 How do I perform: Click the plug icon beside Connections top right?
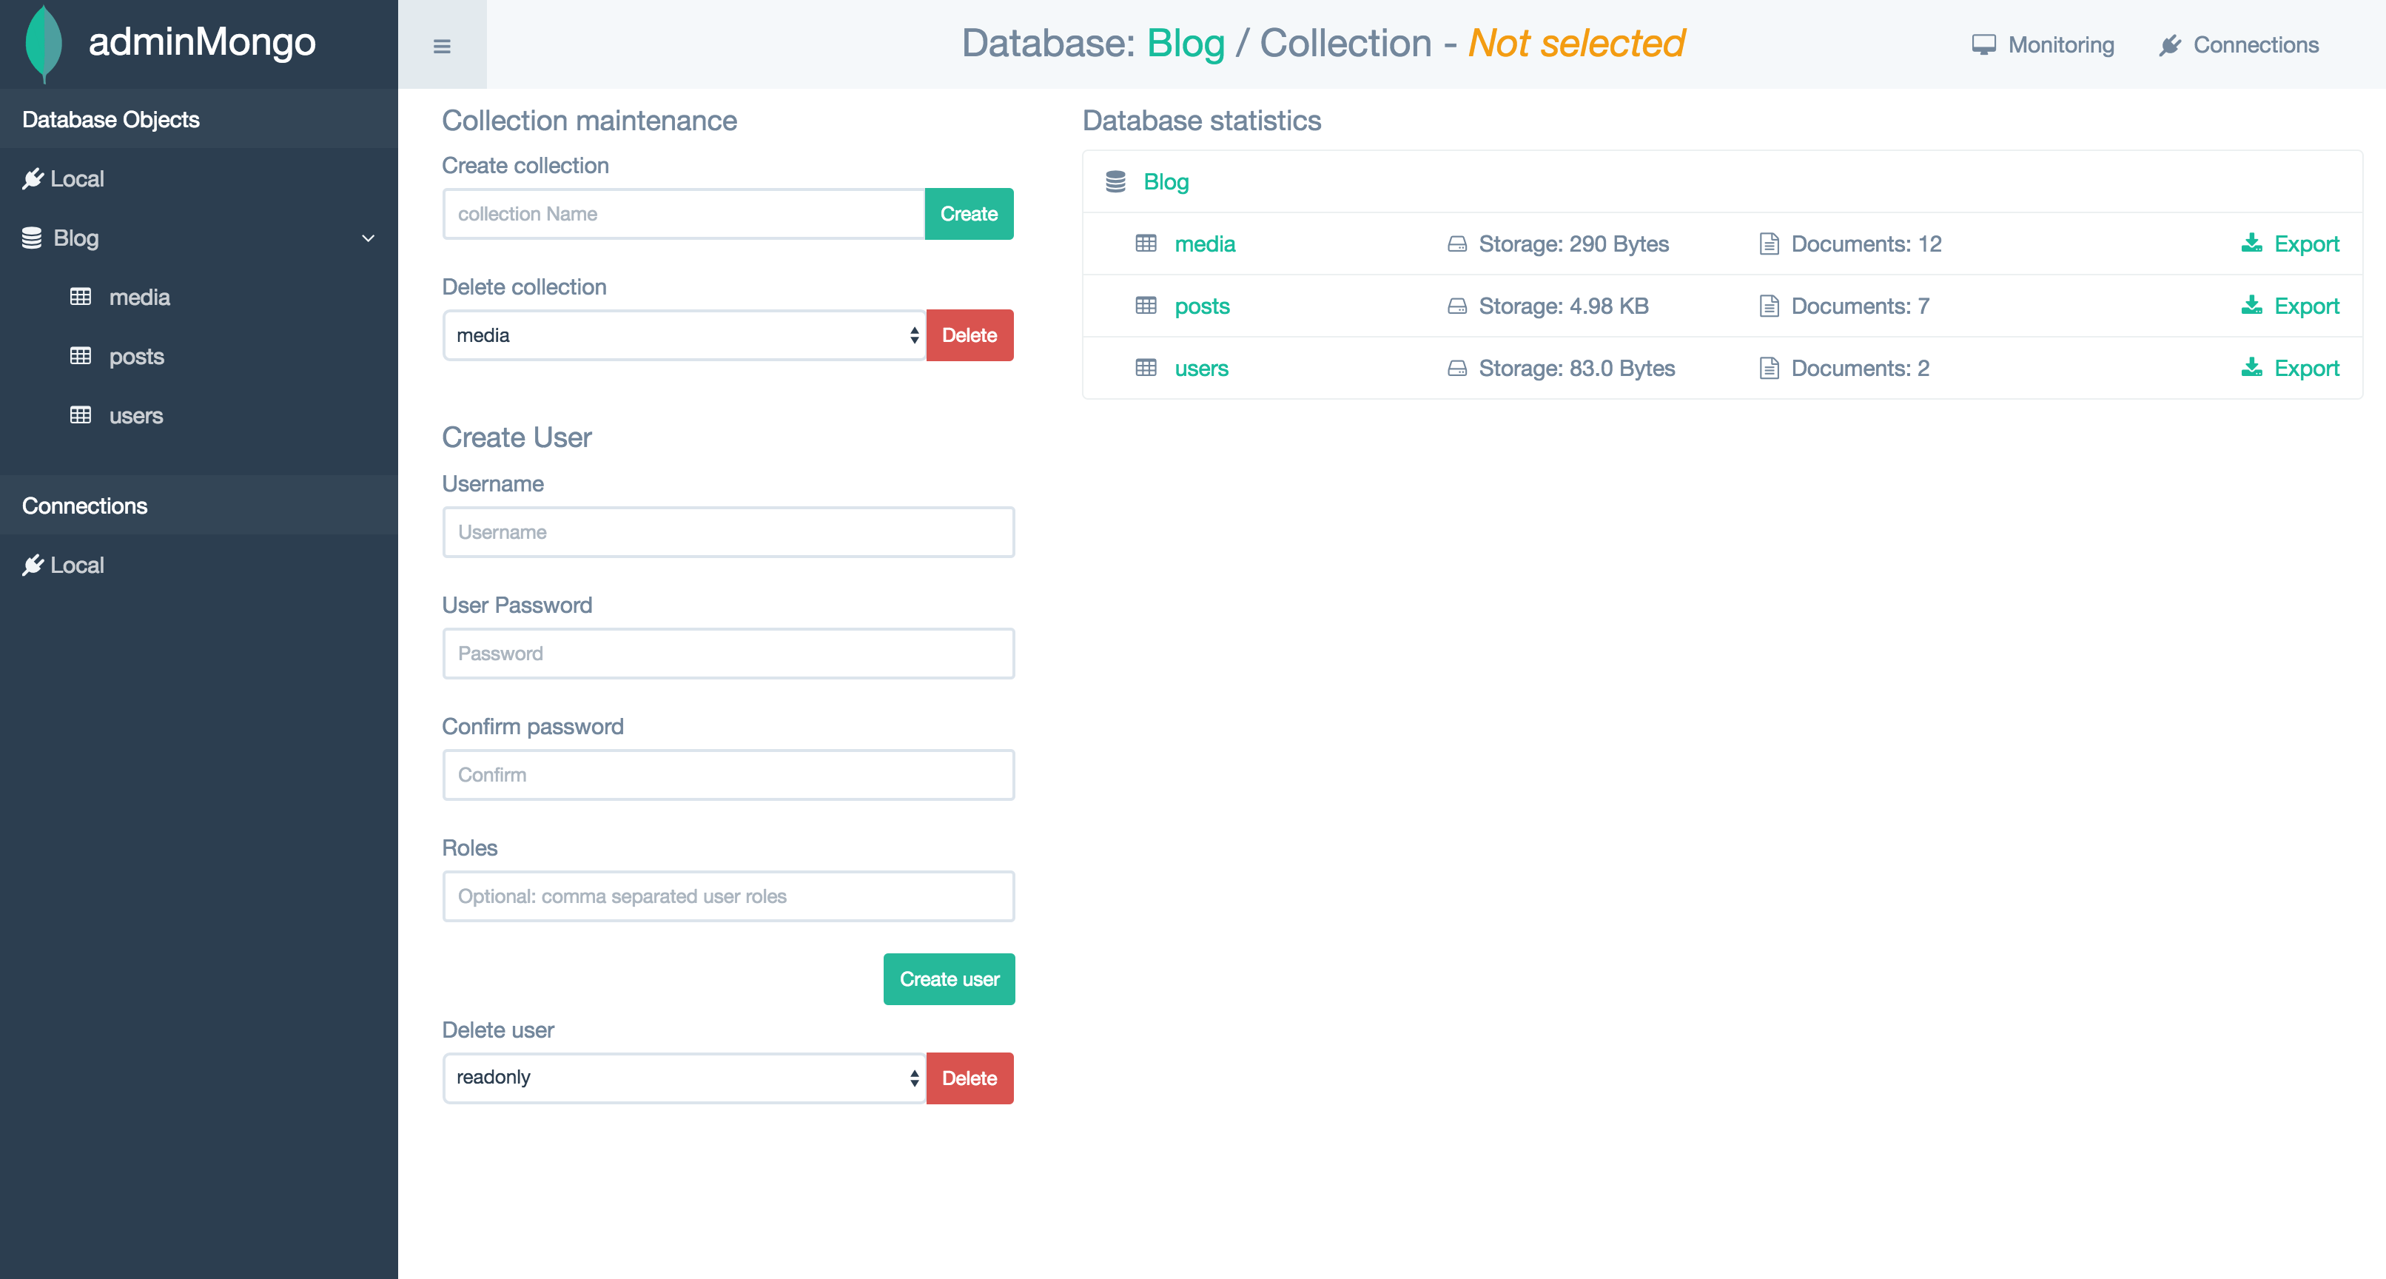click(2170, 44)
